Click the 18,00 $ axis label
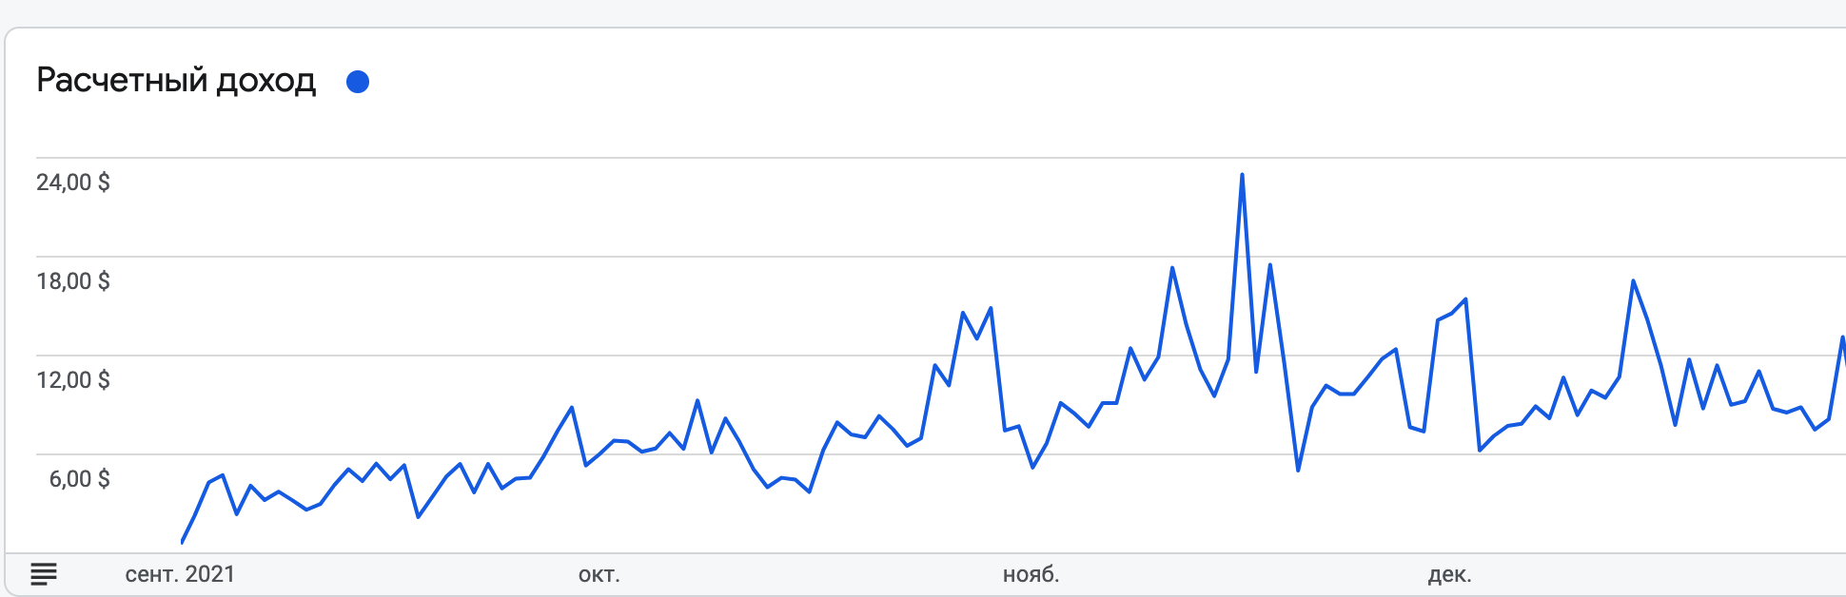 point(73,281)
